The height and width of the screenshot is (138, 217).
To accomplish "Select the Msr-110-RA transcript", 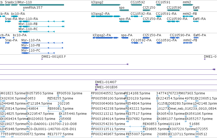I will click(41, 21).
